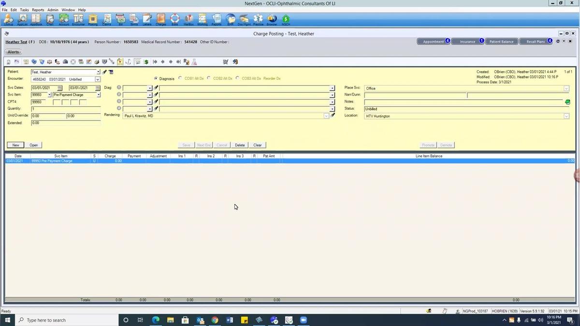This screenshot has width=580, height=326.
Task: Select the COB2 Alt Dx radio button
Action: (x=208, y=78)
